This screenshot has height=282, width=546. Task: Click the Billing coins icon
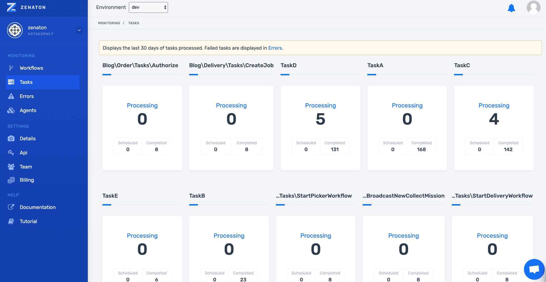point(11,180)
